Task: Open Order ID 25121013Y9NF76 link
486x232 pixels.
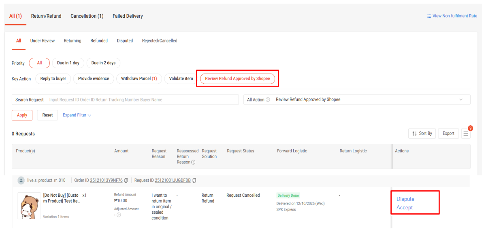Action: pyautogui.click(x=106, y=180)
